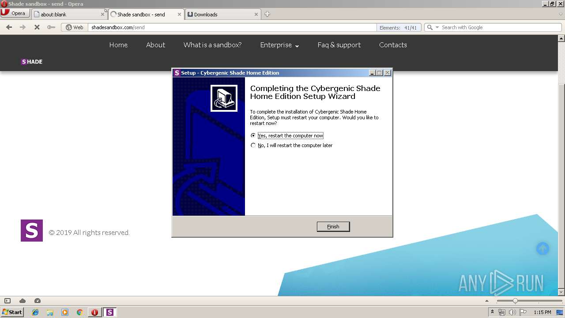Image resolution: width=565 pixels, height=318 pixels.
Task: Open 'What is a sandbox?' link
Action: [x=212, y=45]
